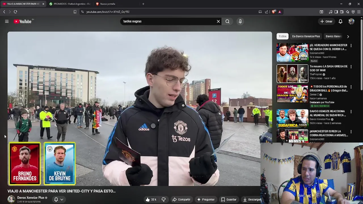Bookmark this page
This screenshot has width=363, height=204.
pos(75,12)
